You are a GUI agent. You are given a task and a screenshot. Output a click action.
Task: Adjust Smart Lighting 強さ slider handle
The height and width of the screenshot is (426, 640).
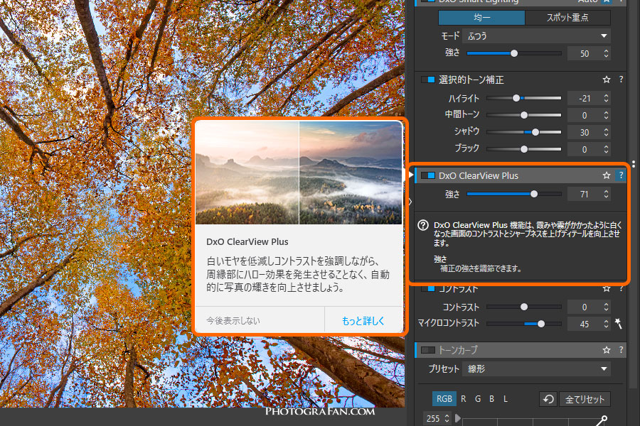(514, 53)
